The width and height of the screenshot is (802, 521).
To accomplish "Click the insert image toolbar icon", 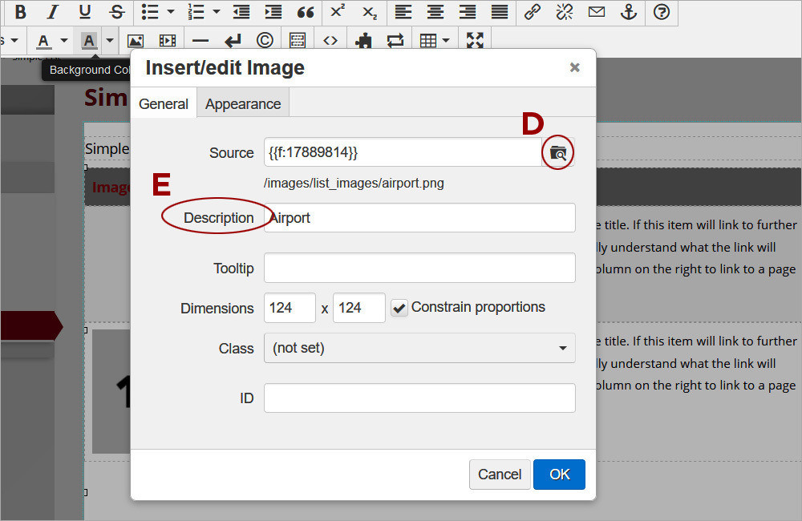I will [136, 41].
